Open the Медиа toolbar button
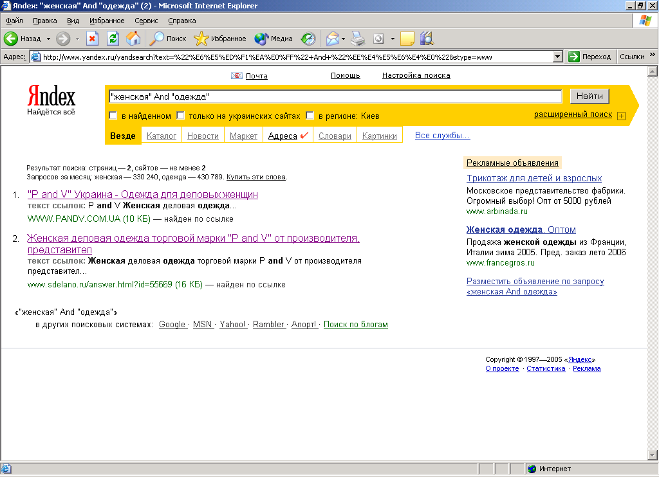659x477 pixels. (x=274, y=39)
